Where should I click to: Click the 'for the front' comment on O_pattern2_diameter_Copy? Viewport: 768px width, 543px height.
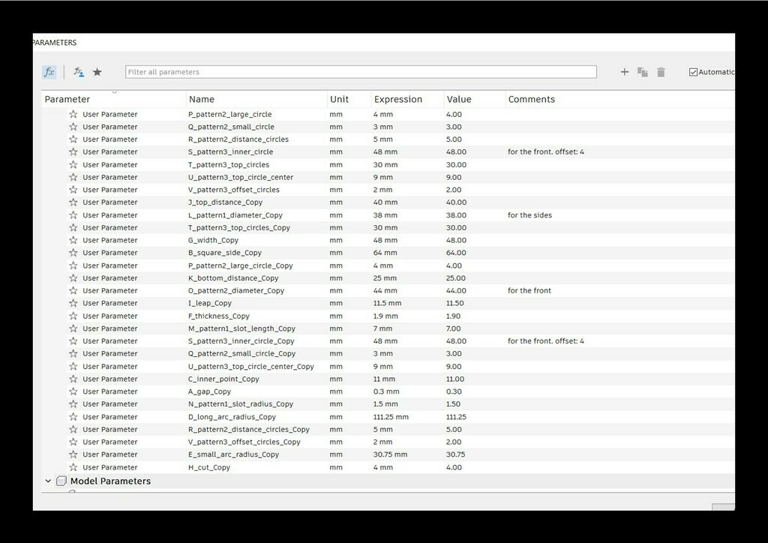(x=529, y=290)
